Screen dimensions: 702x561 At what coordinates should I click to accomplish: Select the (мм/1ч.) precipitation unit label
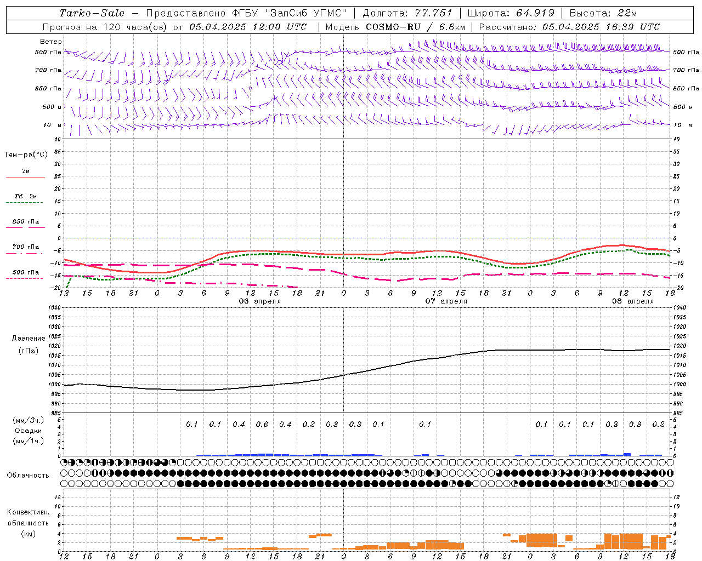pyautogui.click(x=29, y=441)
